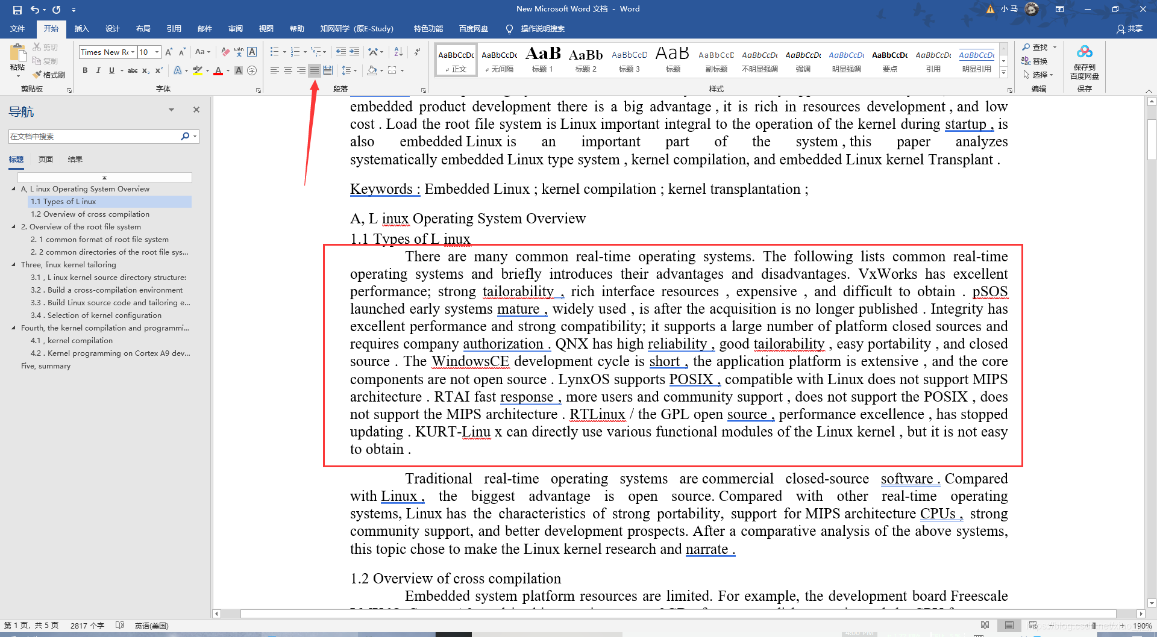Insert an enclosed character (circled 字)

click(x=252, y=70)
